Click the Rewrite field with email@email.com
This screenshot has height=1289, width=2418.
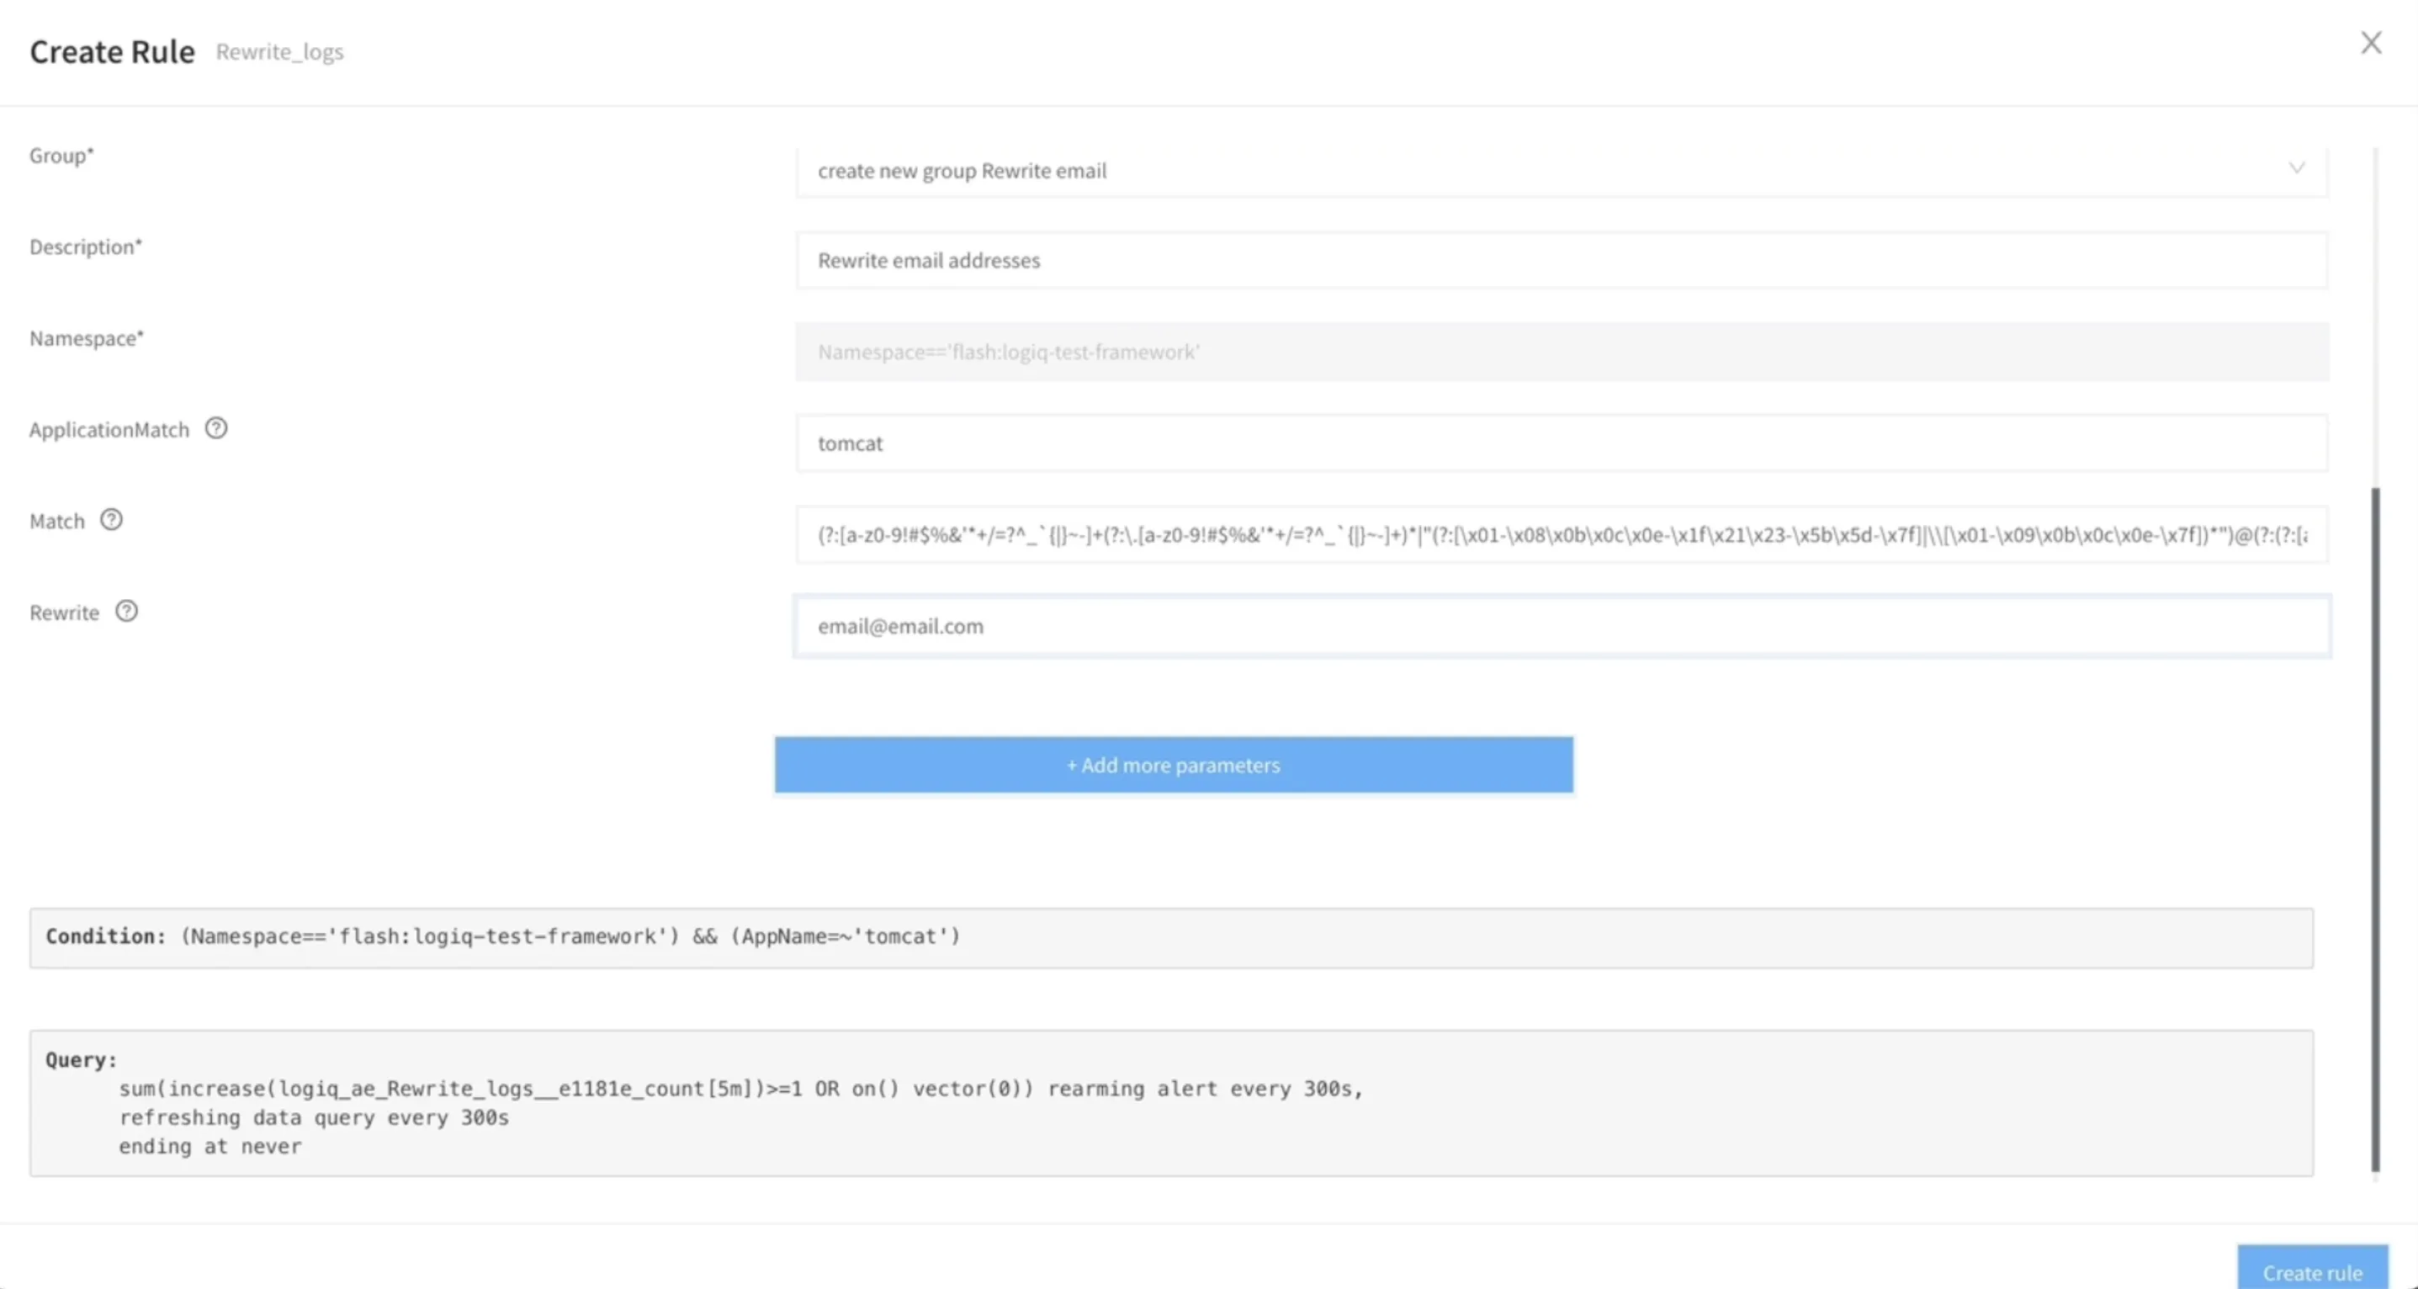tap(1562, 626)
